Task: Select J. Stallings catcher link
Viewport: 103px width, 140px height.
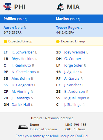Action: coord(73,105)
